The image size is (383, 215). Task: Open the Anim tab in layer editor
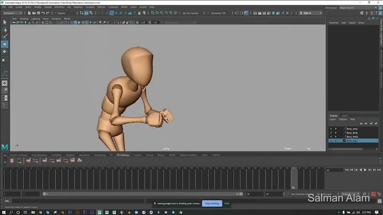(345, 116)
